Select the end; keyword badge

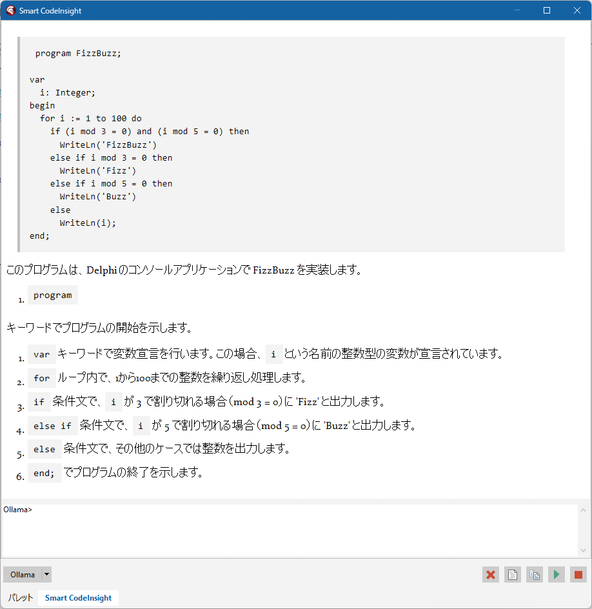[x=44, y=472]
